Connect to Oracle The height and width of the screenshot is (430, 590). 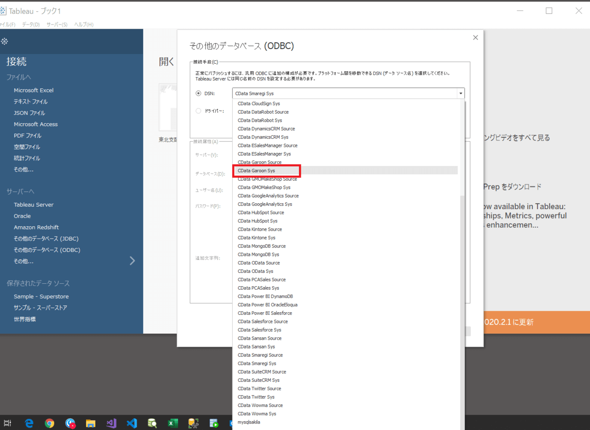pos(22,216)
